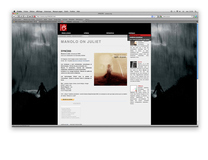This screenshot has height=160, width=208.
Task: Open the Yahoo! bookmark
Action: click(x=50, y=20)
